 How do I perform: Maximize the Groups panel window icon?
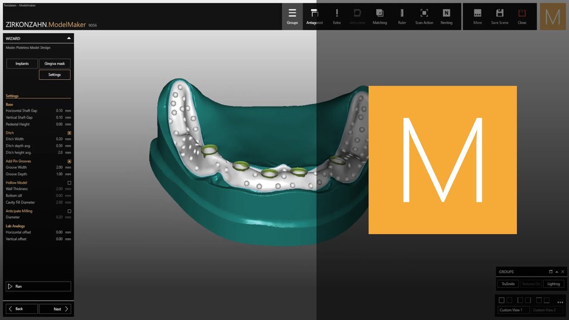pos(551,272)
